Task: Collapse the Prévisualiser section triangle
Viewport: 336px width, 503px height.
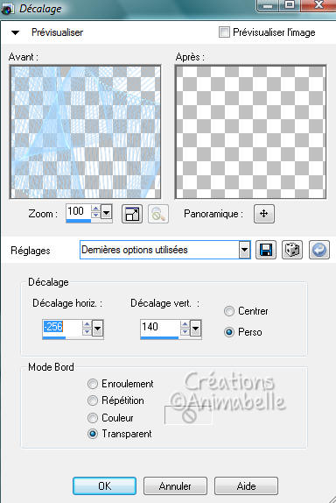Action: tap(15, 32)
